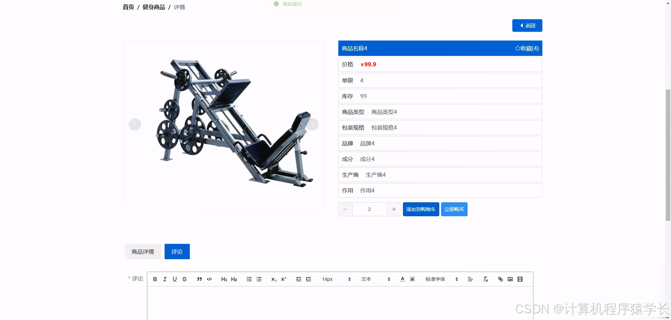Apply italic formatting in the editor toolbar

point(165,279)
